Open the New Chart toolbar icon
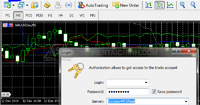 pyautogui.click(x=7, y=5)
